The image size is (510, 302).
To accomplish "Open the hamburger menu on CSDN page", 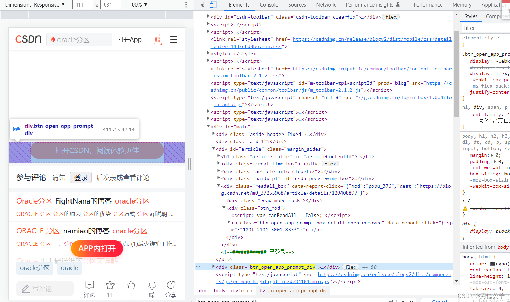I will point(174,39).
